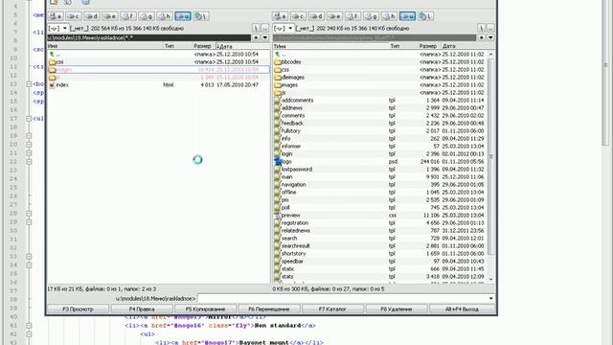Viewport: 613px width, 345px height.
Task: Select the index html file icon
Action: [52, 85]
